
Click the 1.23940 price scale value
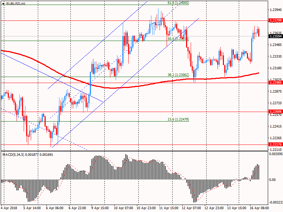276,10
